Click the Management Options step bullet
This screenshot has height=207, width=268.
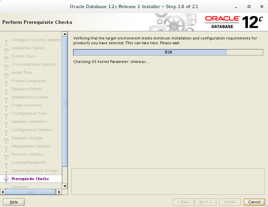[6, 146]
